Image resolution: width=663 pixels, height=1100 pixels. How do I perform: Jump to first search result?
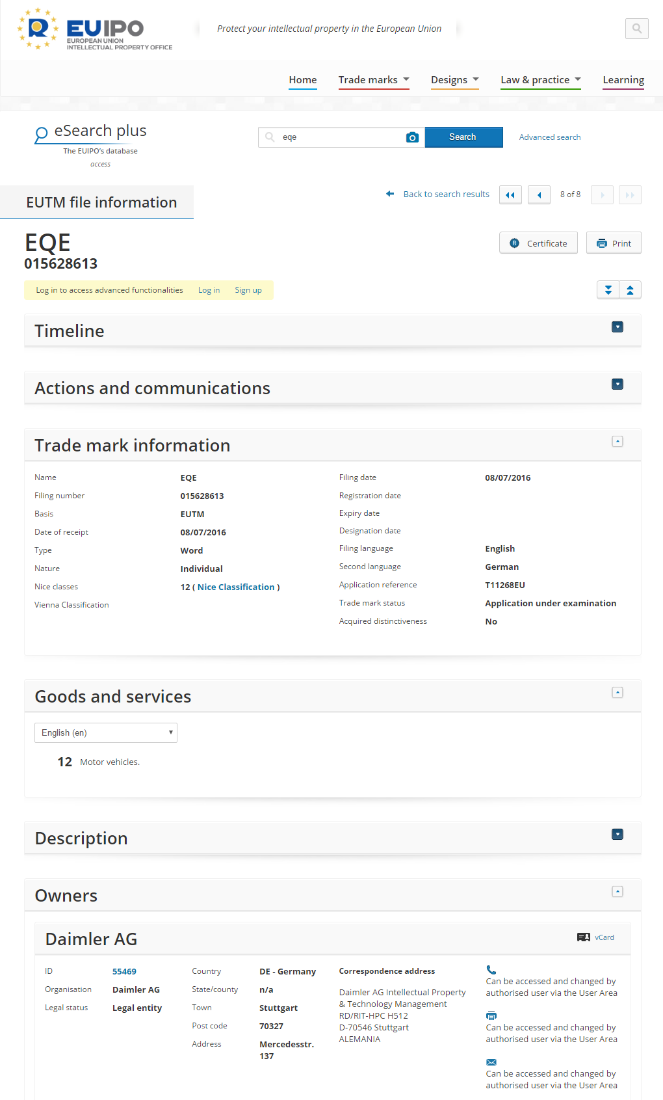click(x=510, y=195)
